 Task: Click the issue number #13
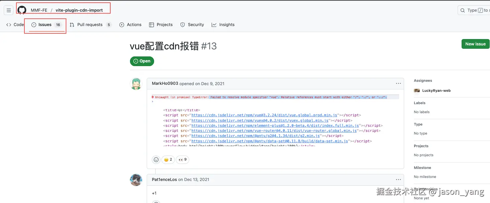tap(209, 46)
